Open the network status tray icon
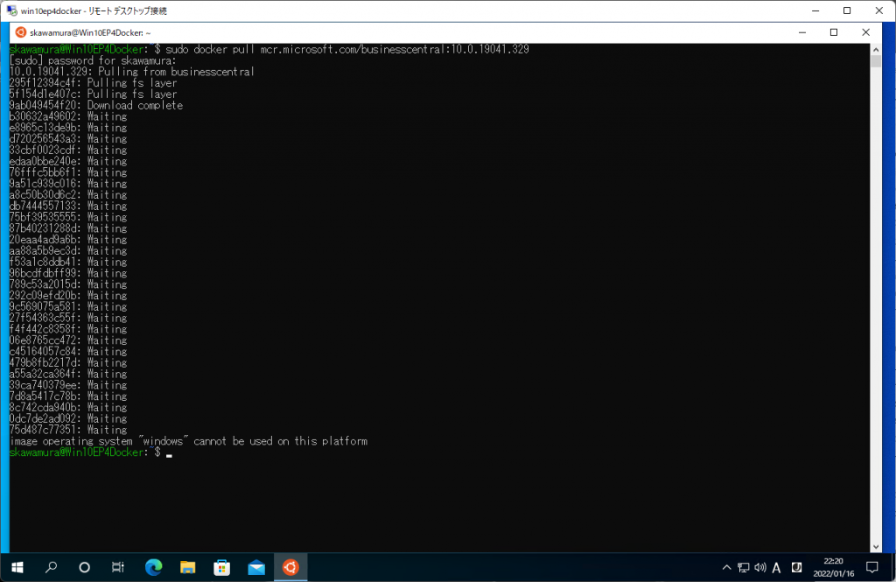The height and width of the screenshot is (582, 896). [x=743, y=567]
